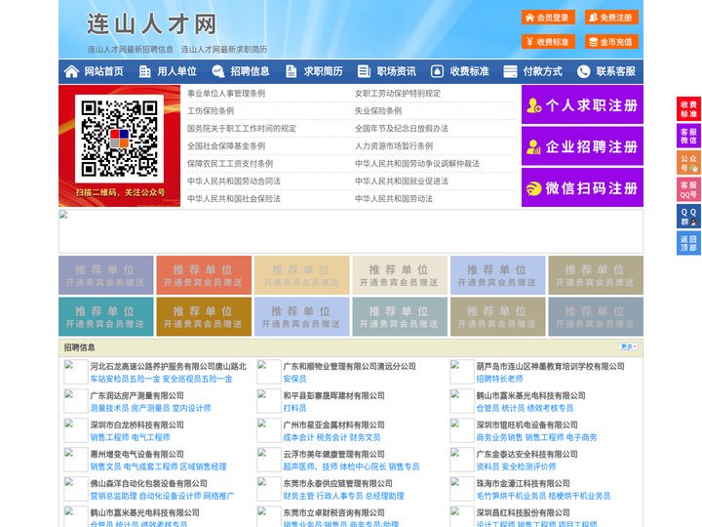Click the news page icon beside 职场资讯
The image size is (702, 527).
pyautogui.click(x=364, y=71)
